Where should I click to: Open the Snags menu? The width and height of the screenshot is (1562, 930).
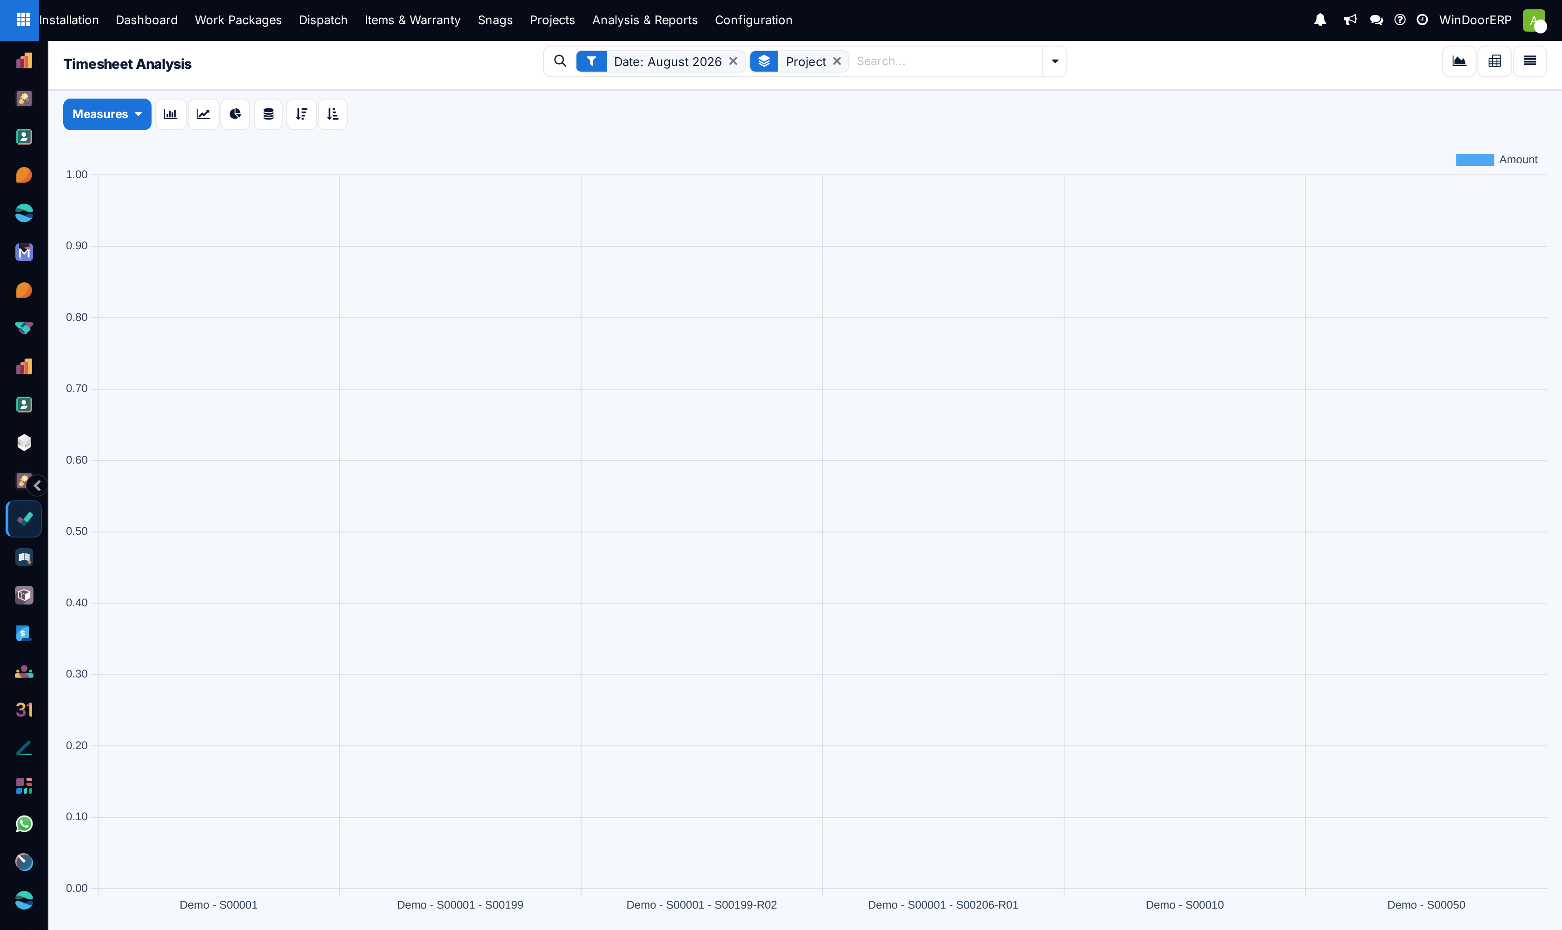495,20
